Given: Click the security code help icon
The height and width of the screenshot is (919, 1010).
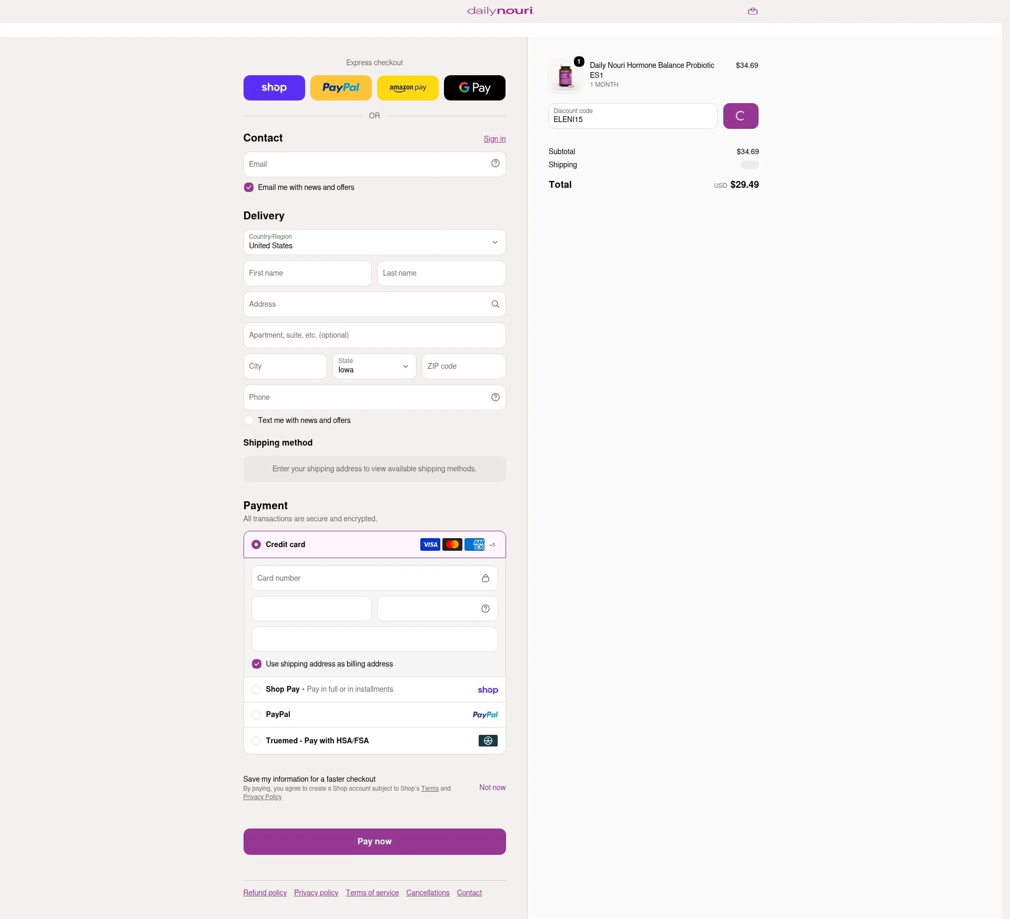Looking at the screenshot, I should click(485, 609).
